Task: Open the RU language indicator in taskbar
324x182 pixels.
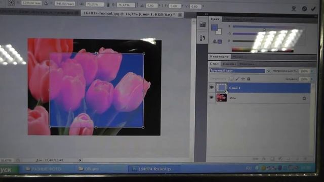Action: (249, 168)
